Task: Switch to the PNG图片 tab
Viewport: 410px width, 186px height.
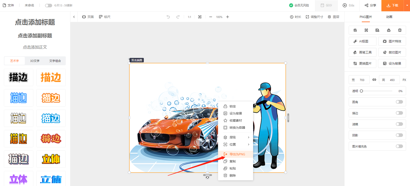Action: [x=366, y=17]
